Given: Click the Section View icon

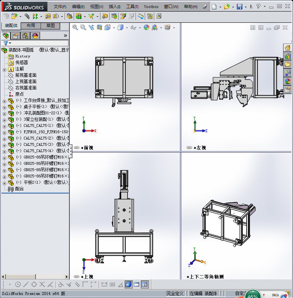Looking at the screenshot, I should [99, 28].
